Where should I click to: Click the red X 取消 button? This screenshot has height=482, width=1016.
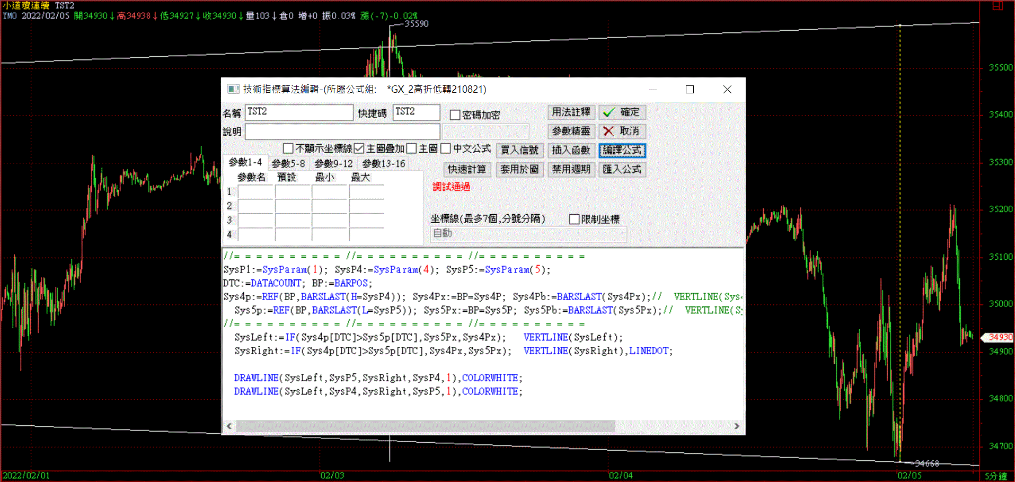pyautogui.click(x=622, y=132)
